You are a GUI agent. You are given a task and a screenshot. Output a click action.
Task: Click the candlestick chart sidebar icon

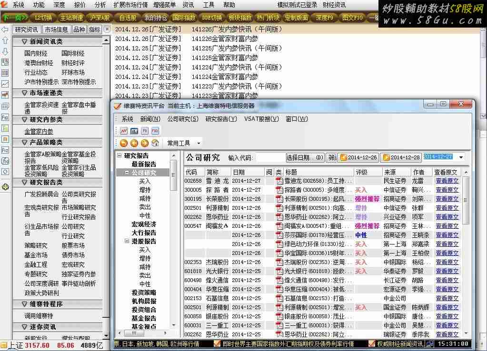coord(5,95)
